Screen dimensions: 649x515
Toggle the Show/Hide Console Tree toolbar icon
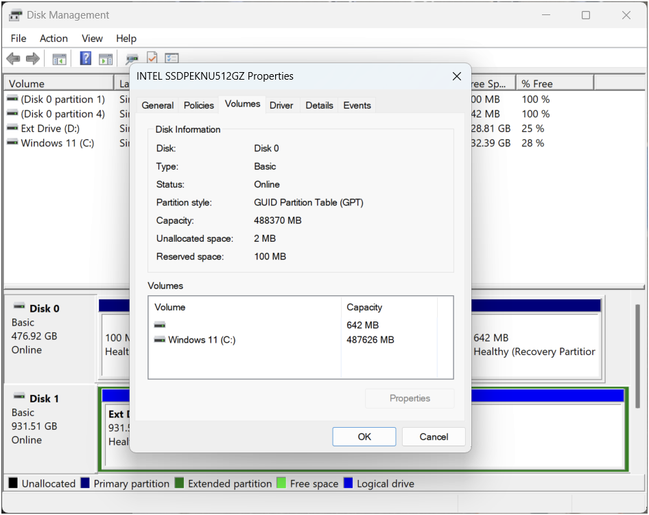pos(59,59)
